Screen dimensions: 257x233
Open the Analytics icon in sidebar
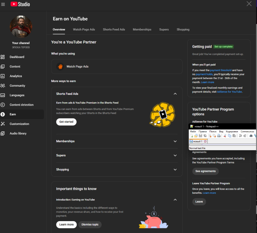3,76
